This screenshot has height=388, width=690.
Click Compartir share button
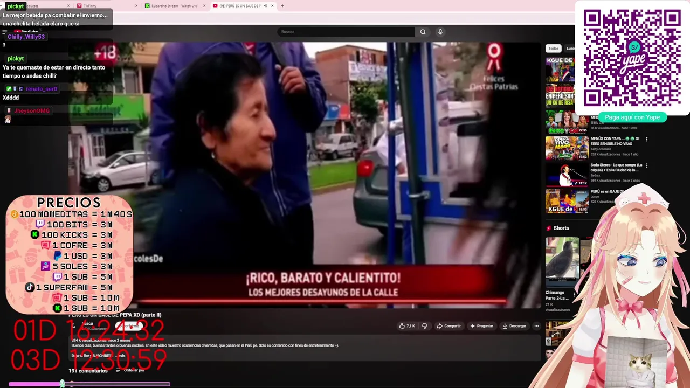pos(448,326)
